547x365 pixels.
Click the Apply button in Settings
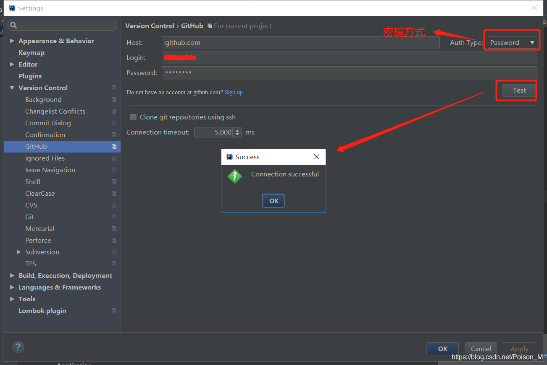pos(519,349)
